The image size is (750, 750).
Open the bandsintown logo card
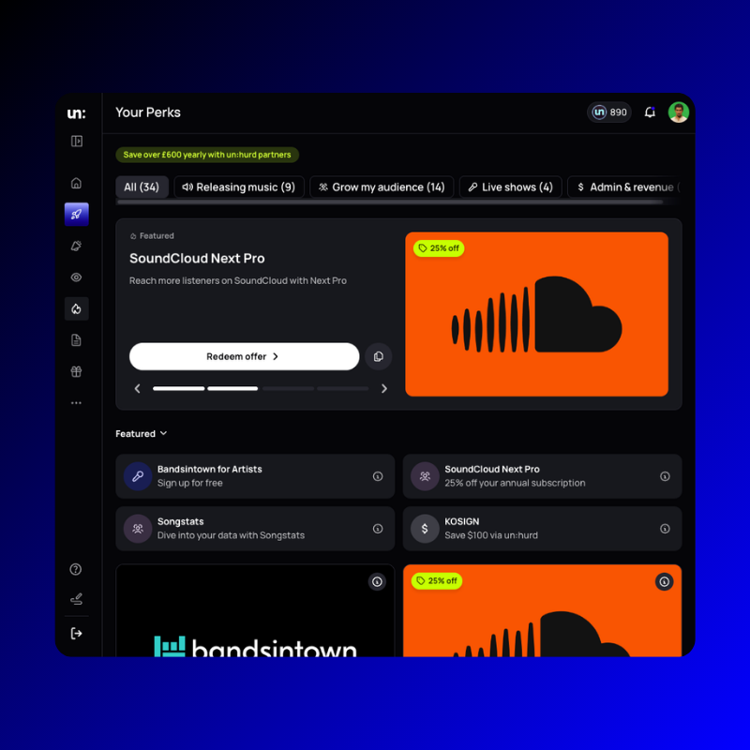pyautogui.click(x=255, y=611)
